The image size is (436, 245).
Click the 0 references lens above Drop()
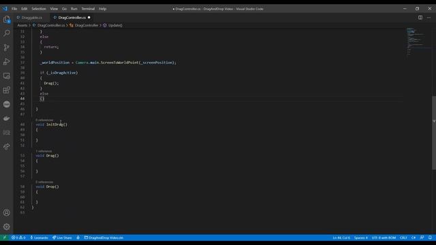[44, 182]
